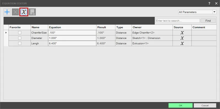Open the All Parameters dropdown arrow
220x109 pixels.
click(215, 12)
